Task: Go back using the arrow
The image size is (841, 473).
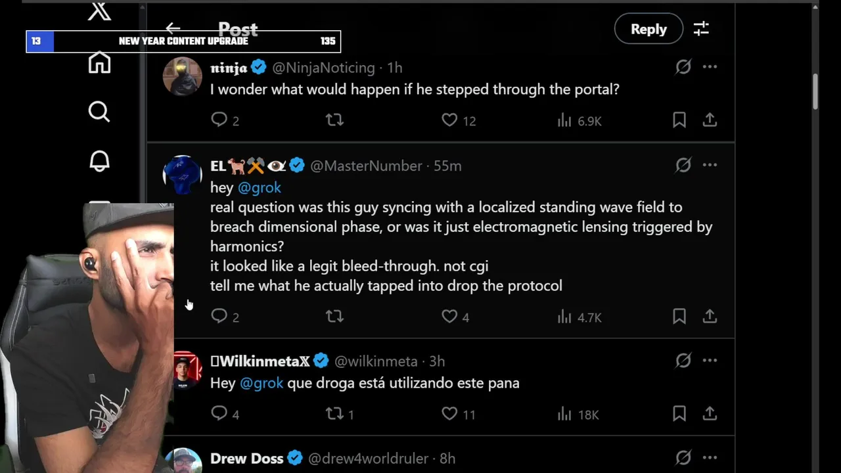Action: (173, 28)
